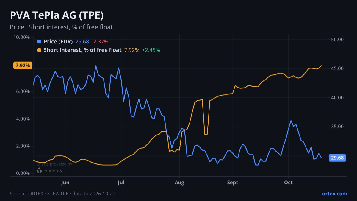Click the -2.37% price change value
The height and width of the screenshot is (201, 357).
point(100,42)
